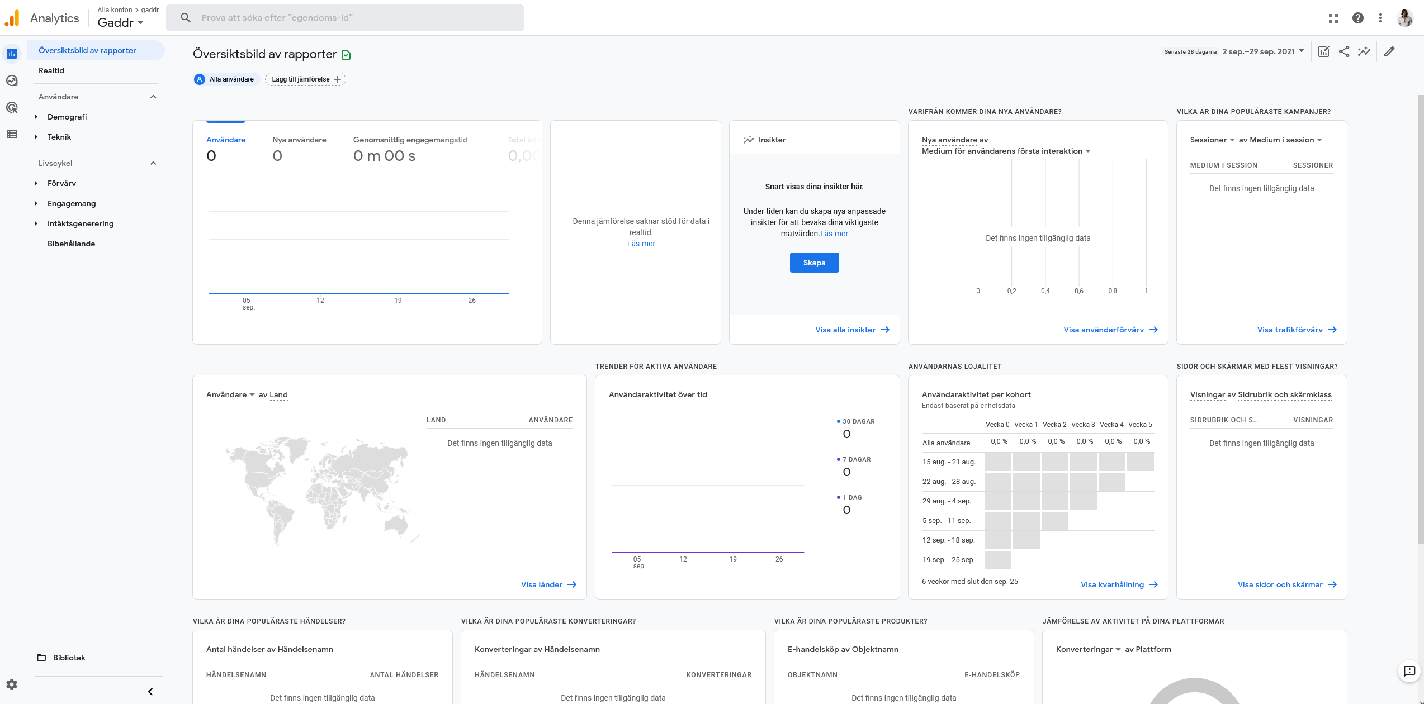Open the Google apps grid icon
The height and width of the screenshot is (704, 1424).
[1333, 18]
